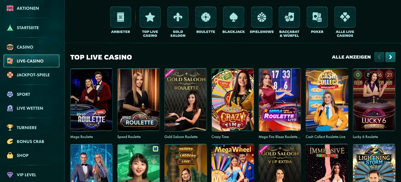Select the Top Live Casino star icon

pyautogui.click(x=150, y=17)
